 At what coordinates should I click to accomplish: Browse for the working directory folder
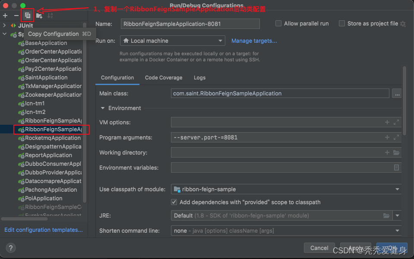point(396,152)
